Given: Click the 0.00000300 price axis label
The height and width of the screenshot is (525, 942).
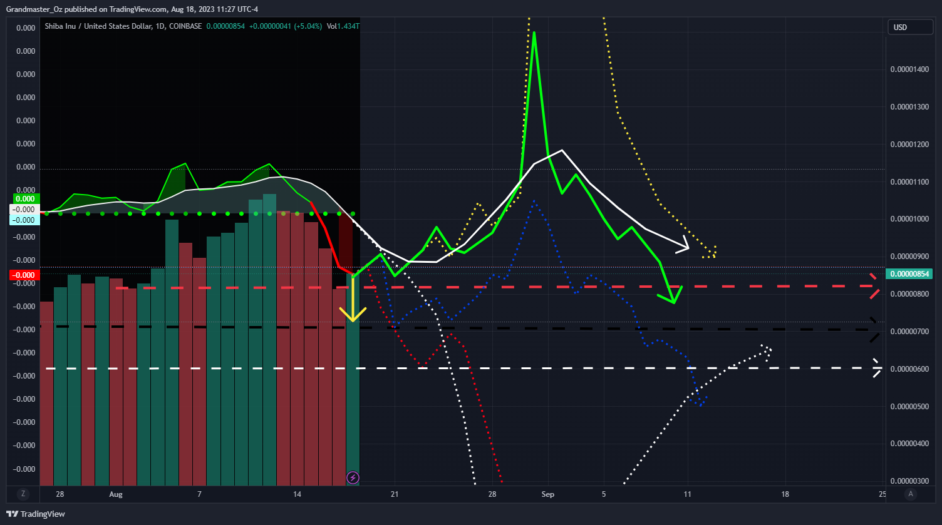Looking at the screenshot, I should click(909, 481).
